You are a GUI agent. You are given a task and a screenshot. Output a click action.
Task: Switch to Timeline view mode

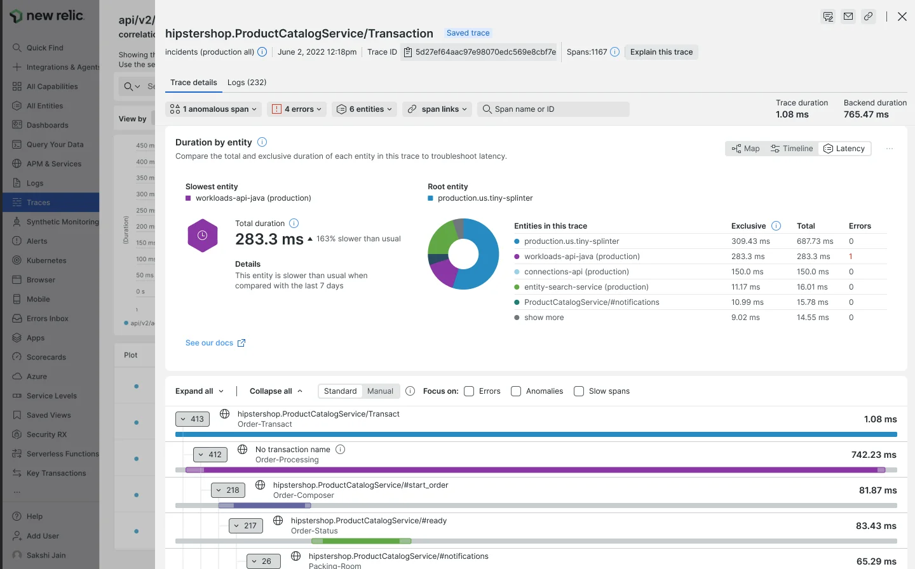coord(792,148)
